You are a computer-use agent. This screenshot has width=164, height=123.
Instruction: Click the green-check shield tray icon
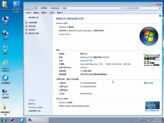142,120
